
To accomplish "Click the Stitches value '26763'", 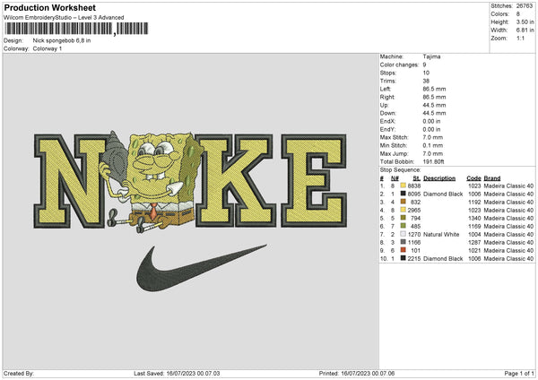I will 525,6.
